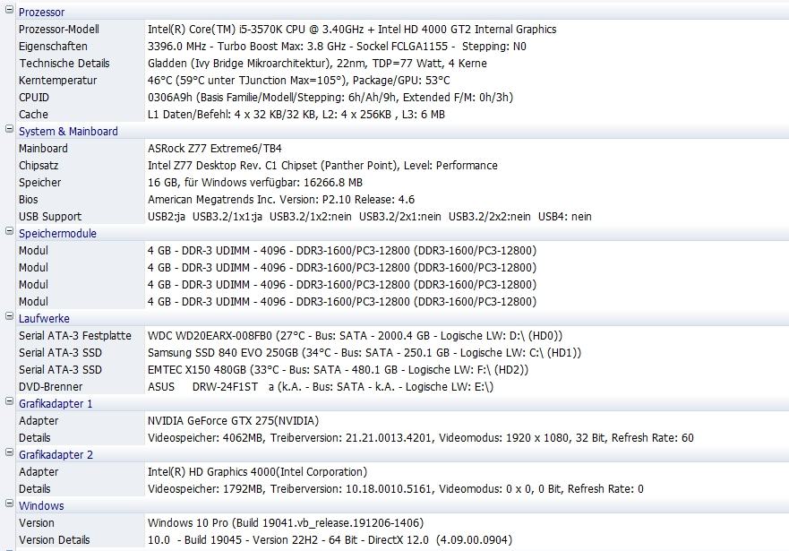Click the Speicher label
789x551 pixels.
[39, 183]
